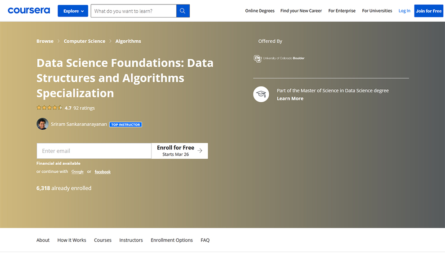Focus the 'What do you want to learn?' search box

pos(133,11)
